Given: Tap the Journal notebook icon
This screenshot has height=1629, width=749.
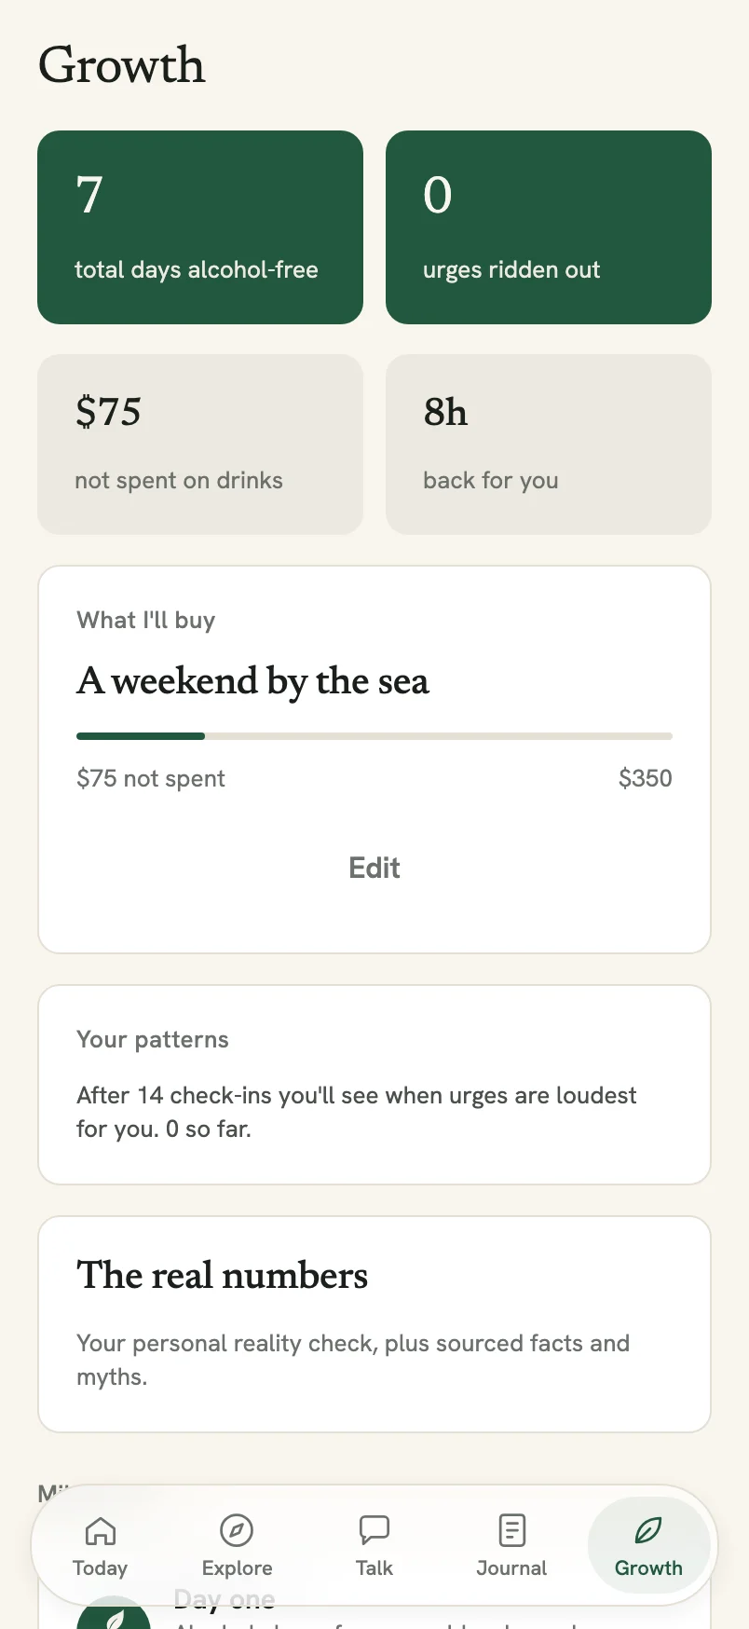Looking at the screenshot, I should point(511,1530).
